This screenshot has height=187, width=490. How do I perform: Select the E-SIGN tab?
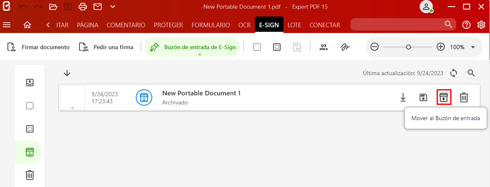coord(269,25)
